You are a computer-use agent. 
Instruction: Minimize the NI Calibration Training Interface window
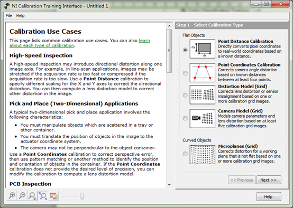(x=256, y=4)
